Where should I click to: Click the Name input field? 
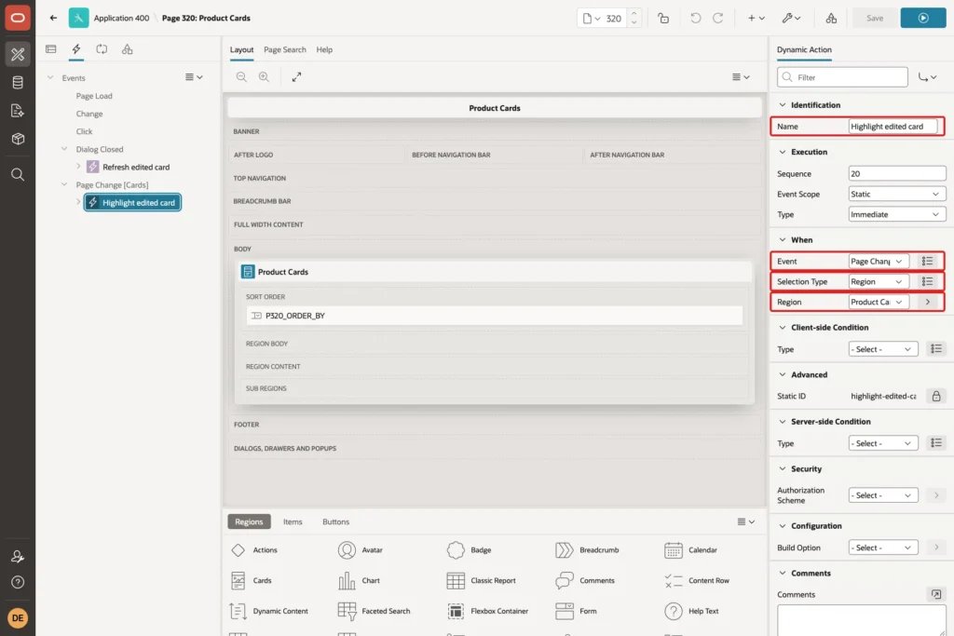coord(893,127)
